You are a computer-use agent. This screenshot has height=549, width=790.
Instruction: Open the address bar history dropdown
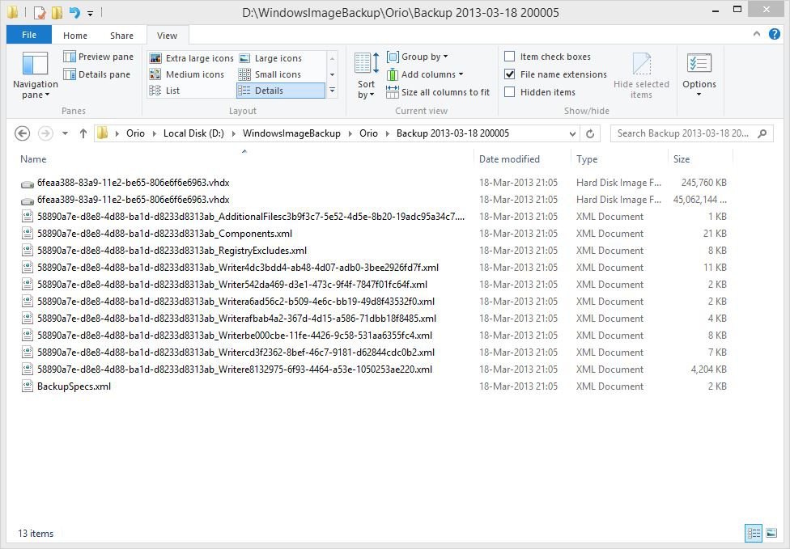(572, 134)
